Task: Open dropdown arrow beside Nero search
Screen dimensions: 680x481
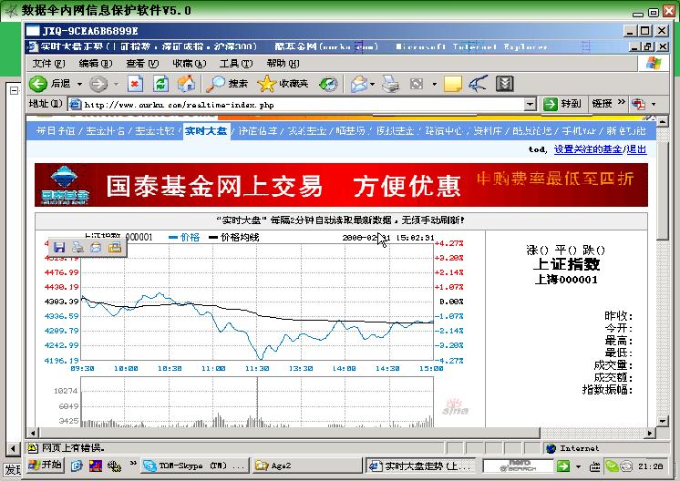Action: click(x=578, y=466)
